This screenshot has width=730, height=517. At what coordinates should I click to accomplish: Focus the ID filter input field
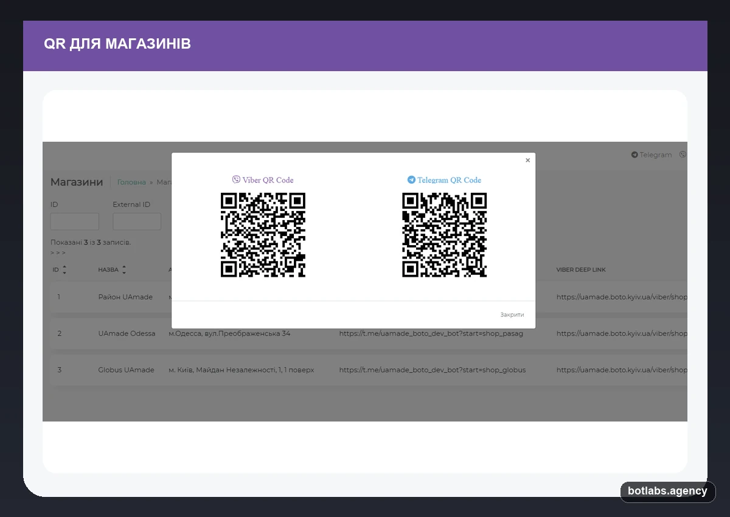(x=75, y=221)
